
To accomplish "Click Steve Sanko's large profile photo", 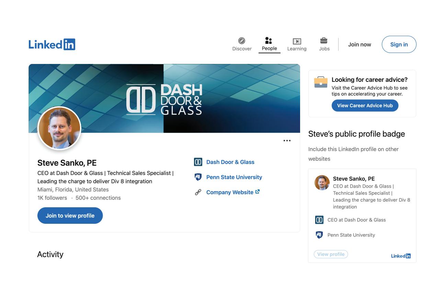I will [59, 128].
